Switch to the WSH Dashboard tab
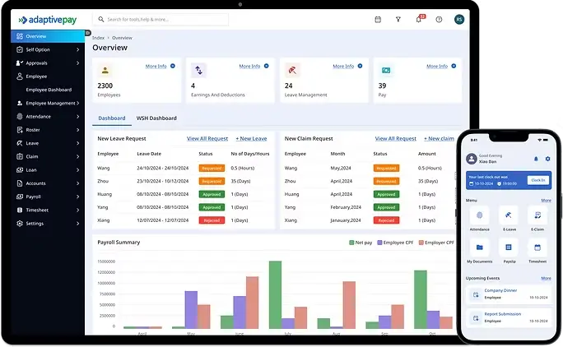The image size is (563, 347). (x=156, y=118)
